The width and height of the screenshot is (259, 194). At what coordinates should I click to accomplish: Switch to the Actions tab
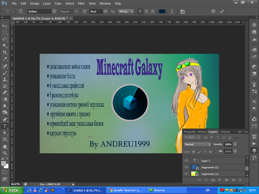click(202, 132)
